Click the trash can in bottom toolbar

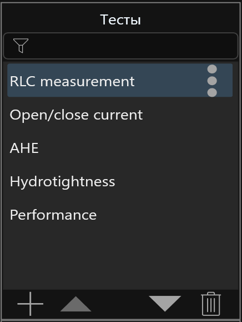(211, 304)
